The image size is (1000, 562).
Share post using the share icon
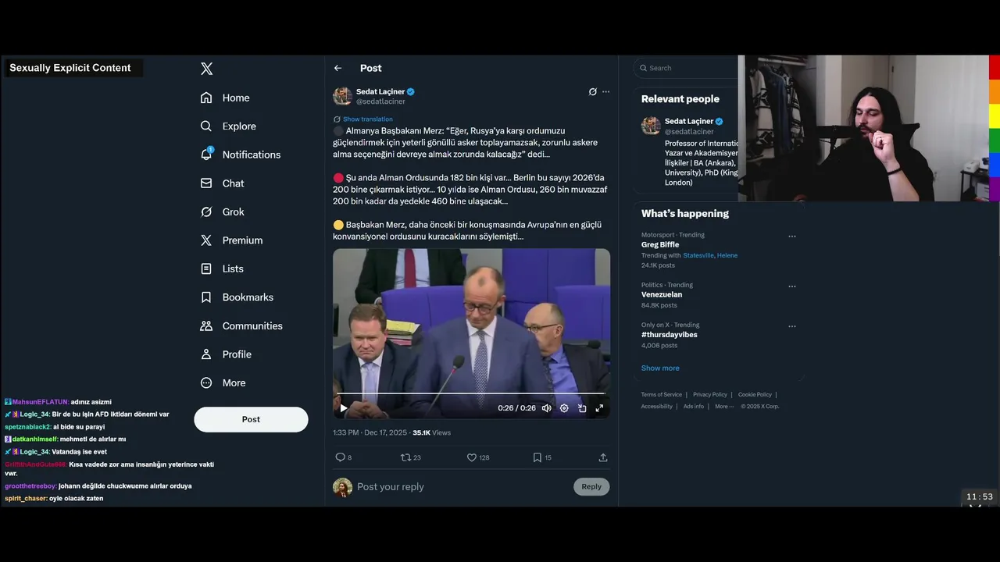(602, 457)
